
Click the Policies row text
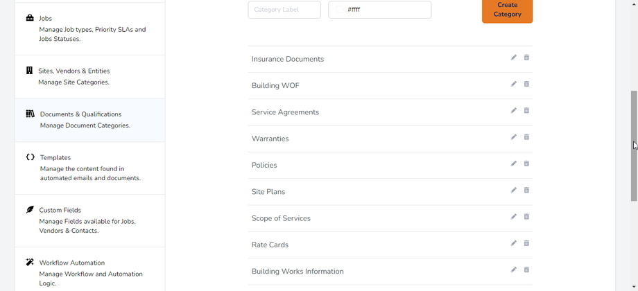pos(264,165)
